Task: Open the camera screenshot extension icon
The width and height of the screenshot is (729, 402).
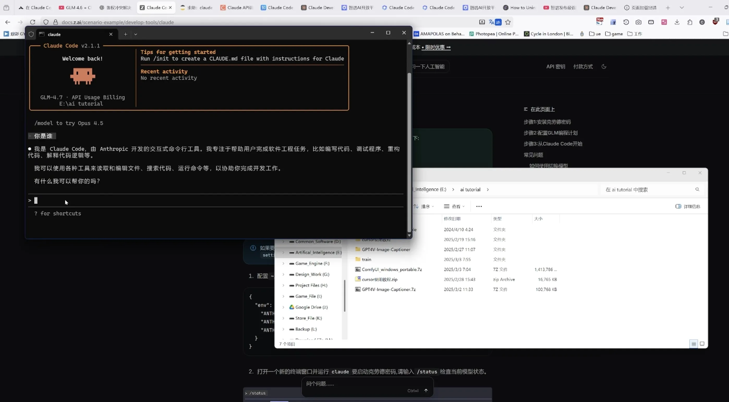Action: click(639, 22)
